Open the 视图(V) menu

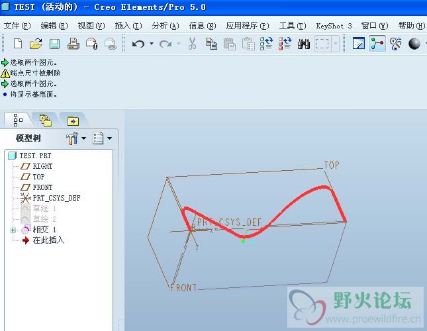point(91,26)
